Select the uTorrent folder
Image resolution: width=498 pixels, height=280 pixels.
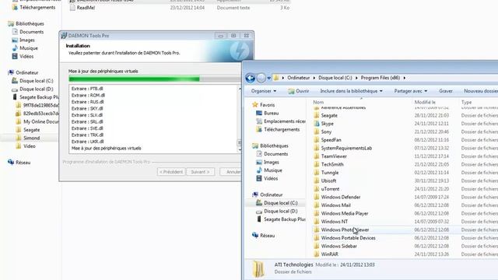[x=330, y=189]
